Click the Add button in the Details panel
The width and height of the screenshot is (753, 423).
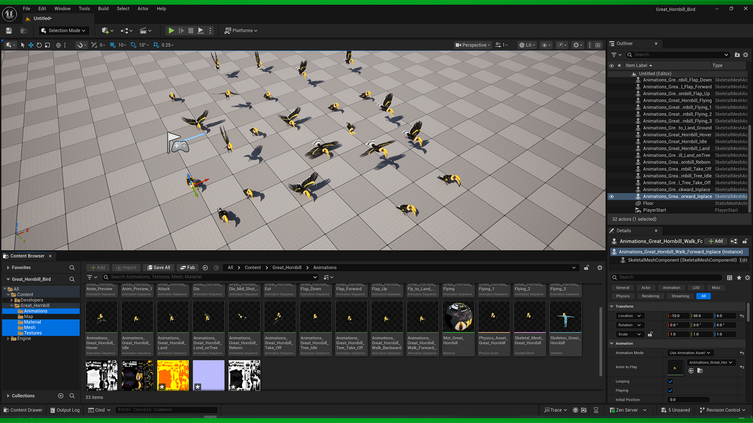pyautogui.click(x=716, y=241)
